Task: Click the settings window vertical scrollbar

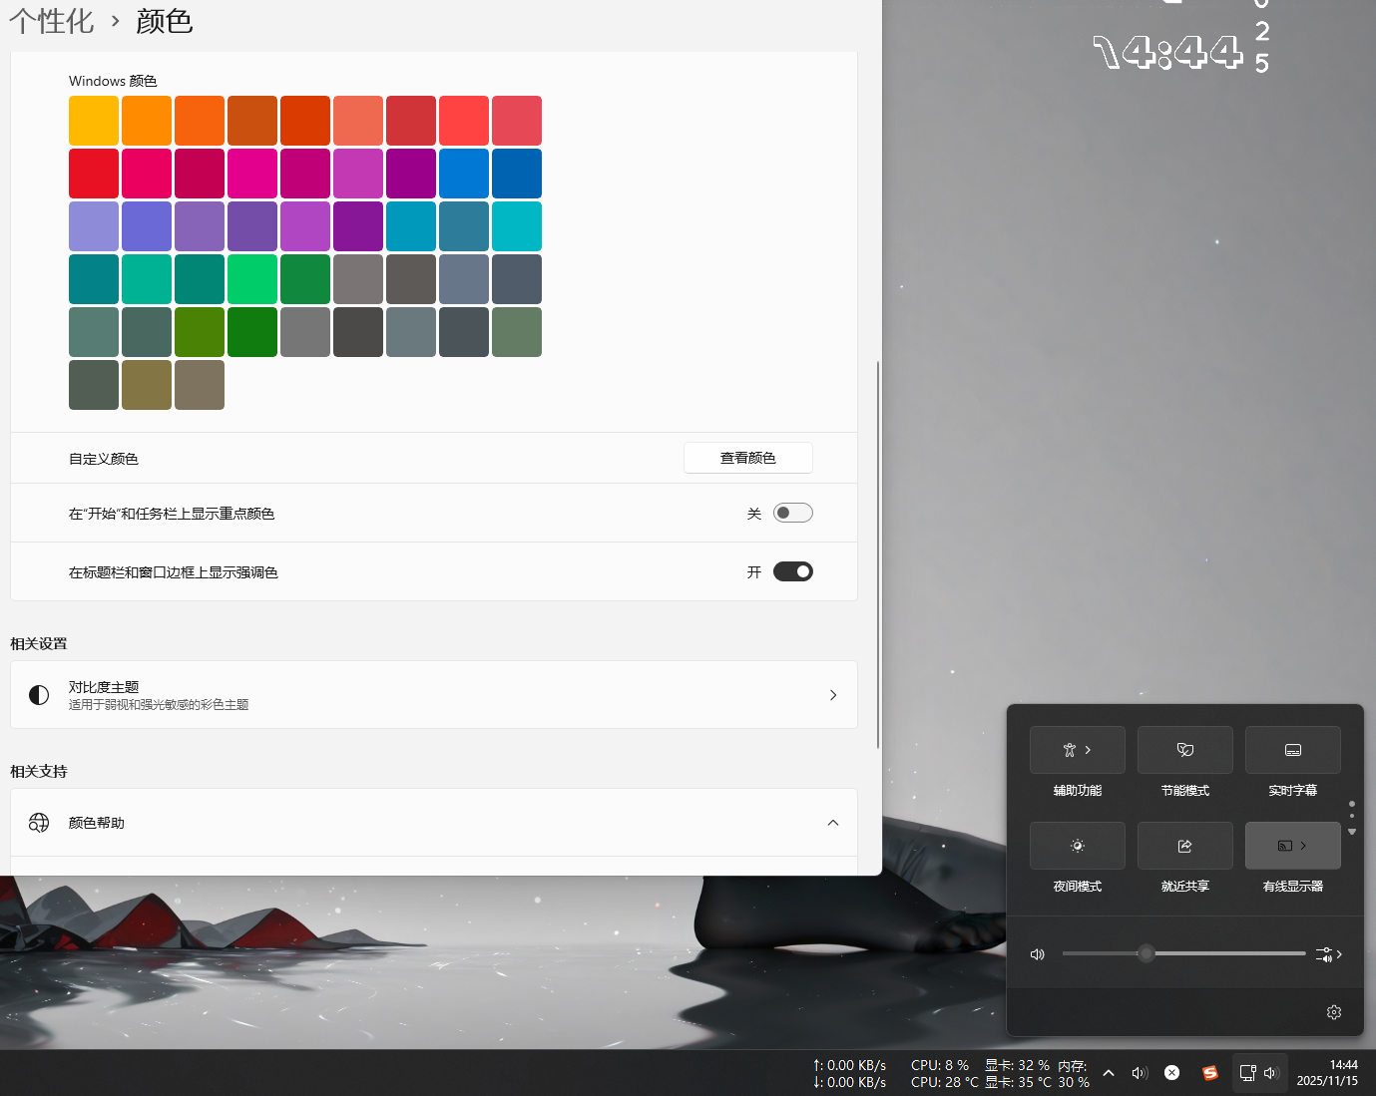Action: click(x=878, y=554)
